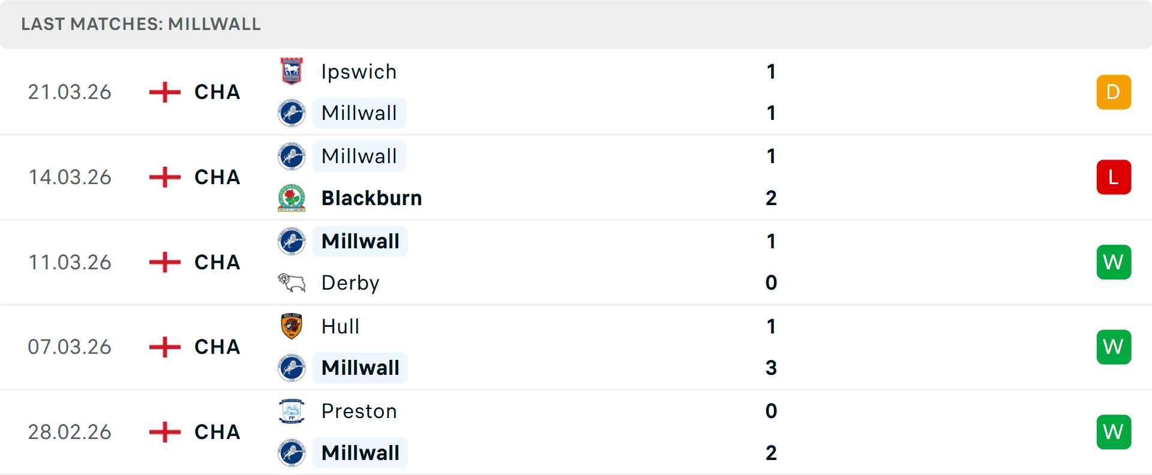
Task: Select the Hull City crest
Action: (x=291, y=326)
